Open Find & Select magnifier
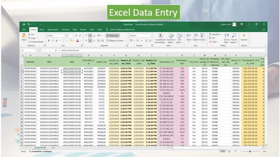The image size is (280, 157). (234, 38)
